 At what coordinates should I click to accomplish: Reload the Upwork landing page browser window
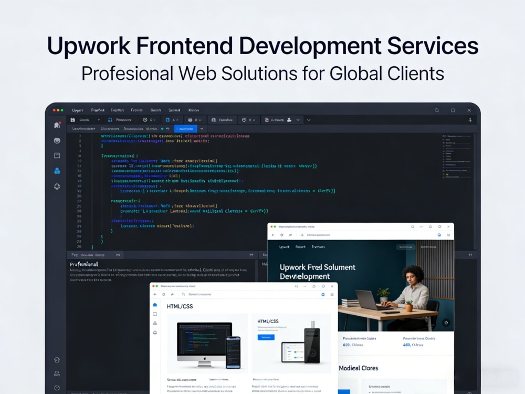pyautogui.click(x=281, y=235)
